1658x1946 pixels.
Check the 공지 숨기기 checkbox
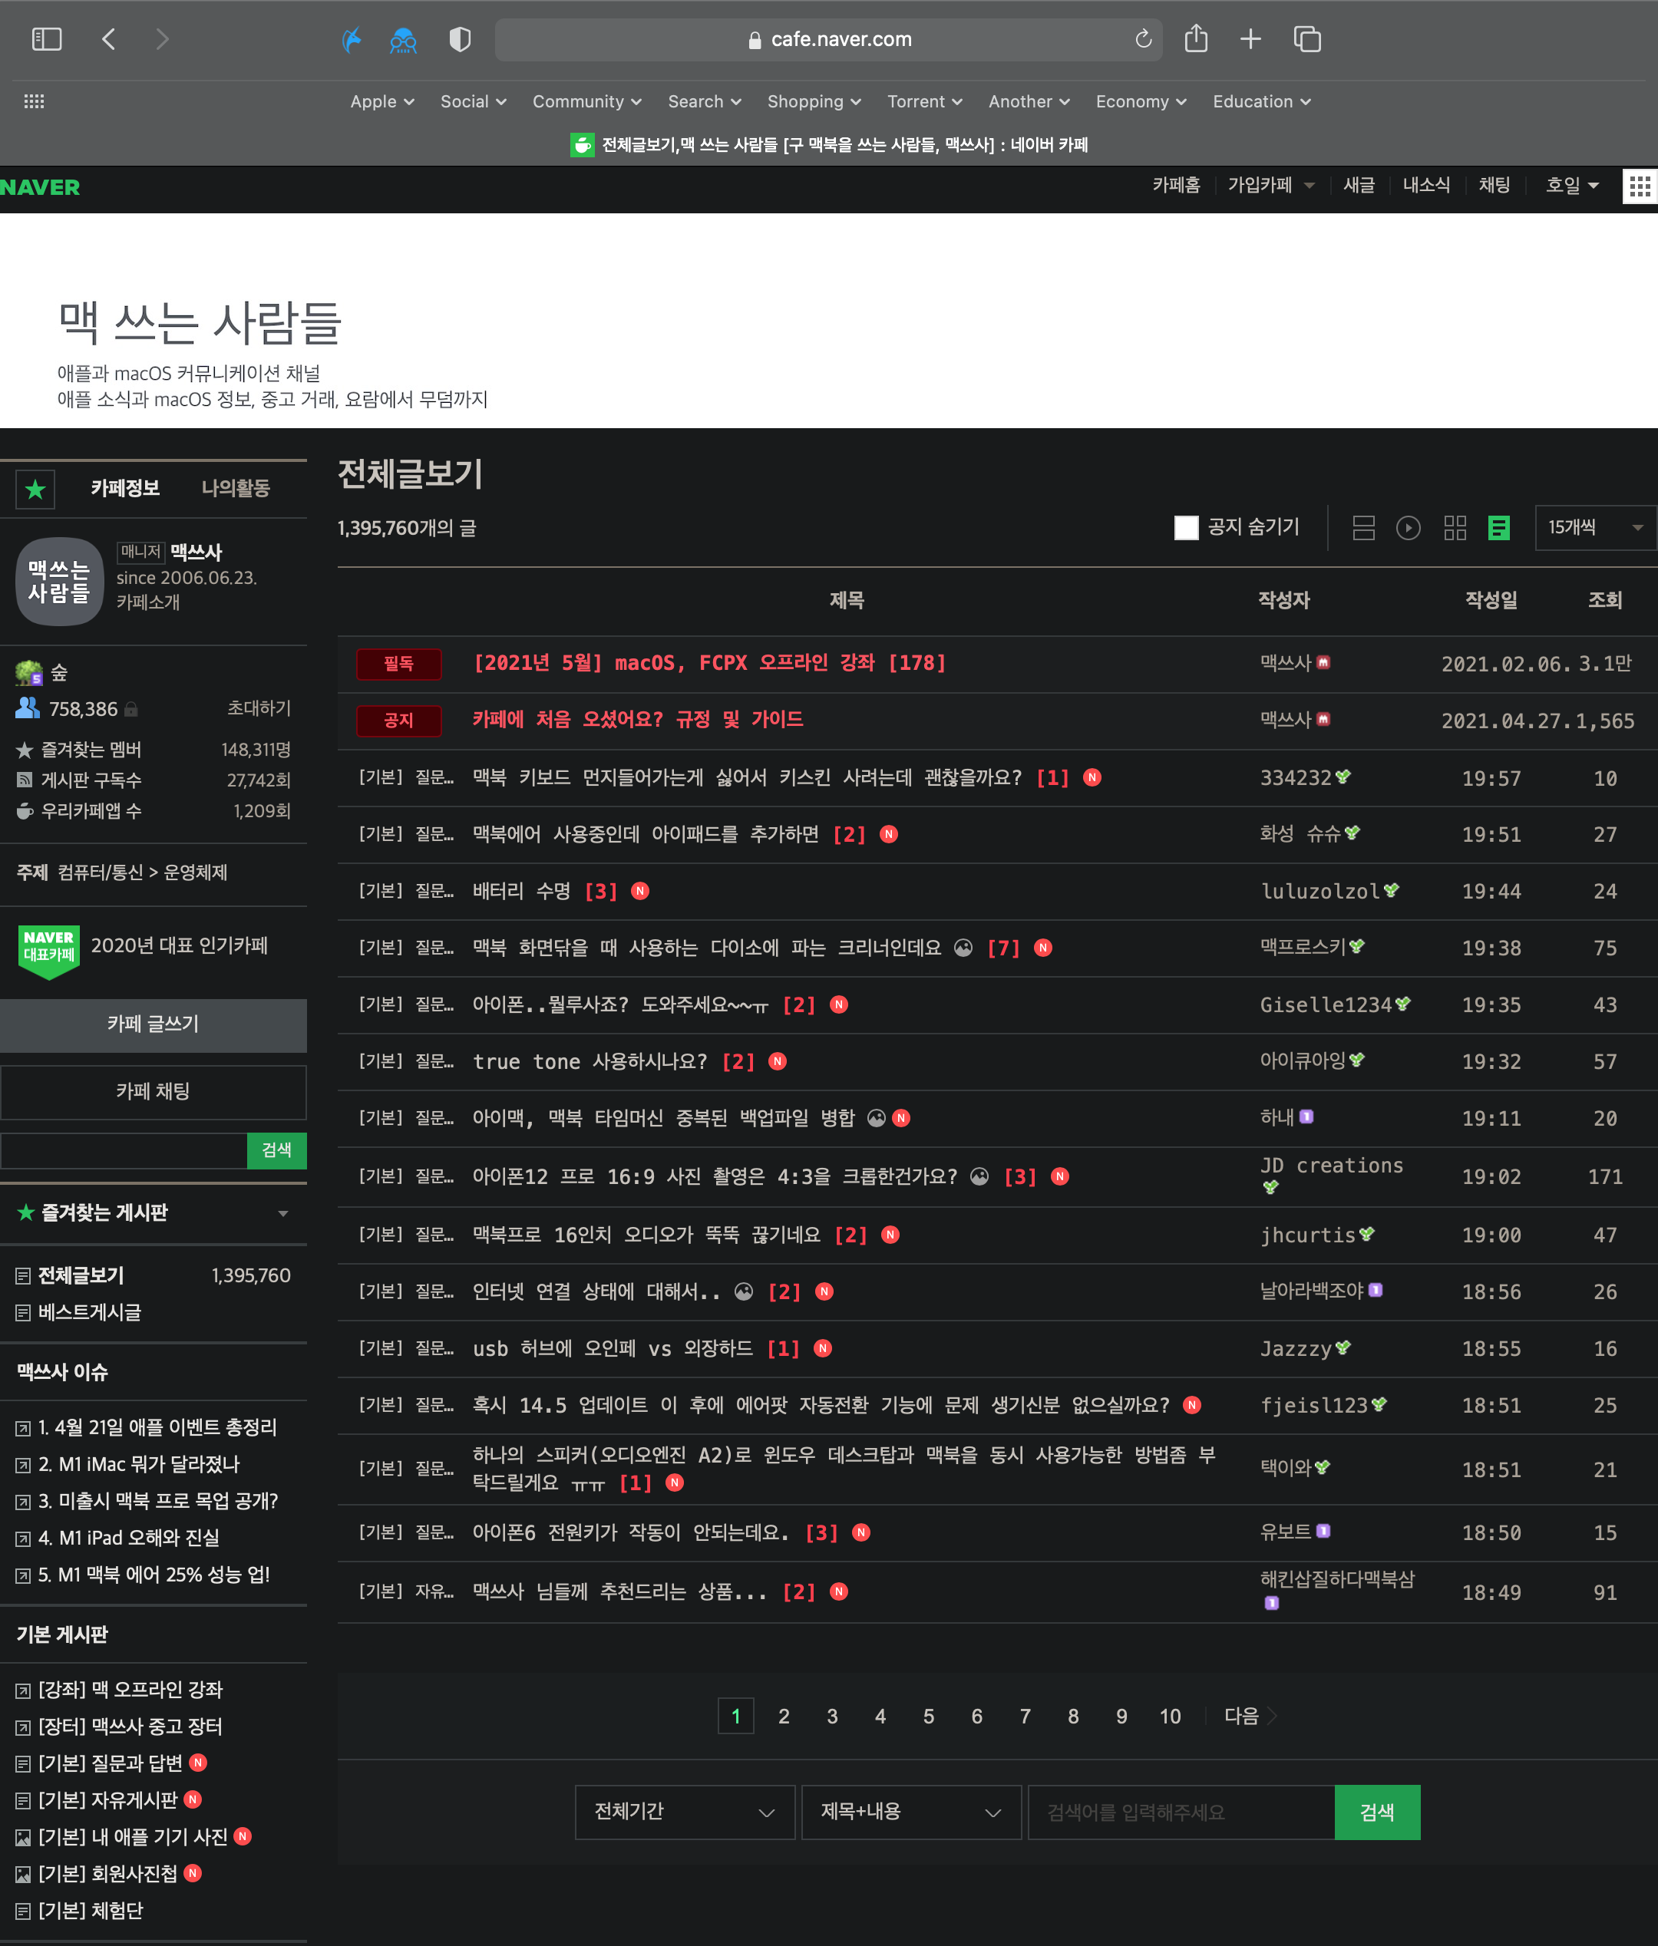click(1185, 528)
